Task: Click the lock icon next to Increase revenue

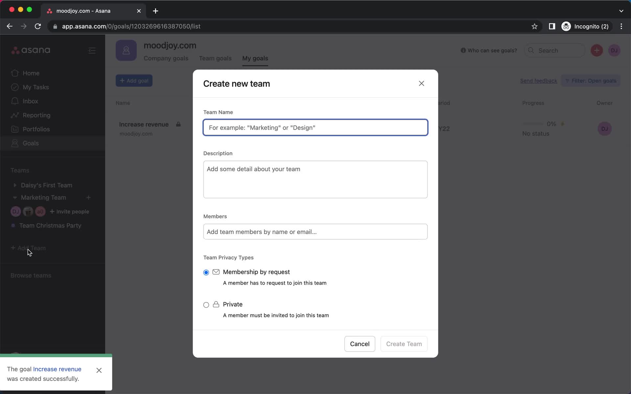Action: 178,124
